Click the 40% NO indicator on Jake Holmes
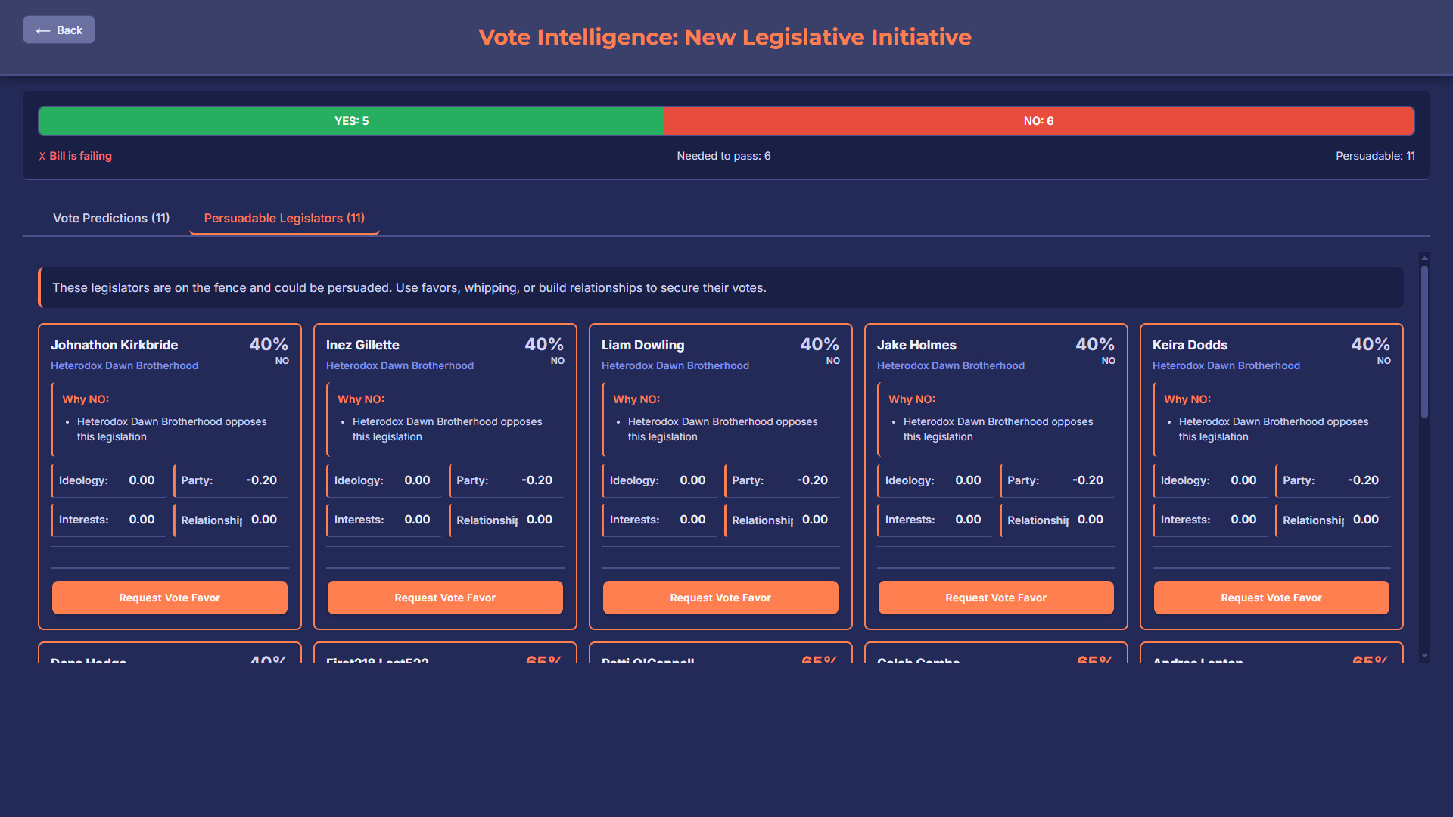 coord(1095,349)
